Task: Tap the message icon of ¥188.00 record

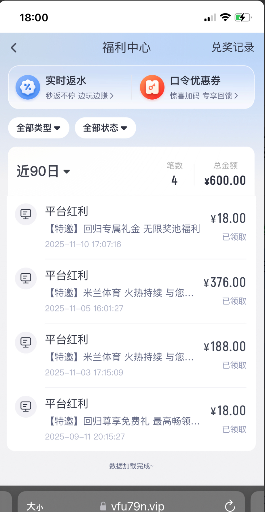Action: click(26, 342)
